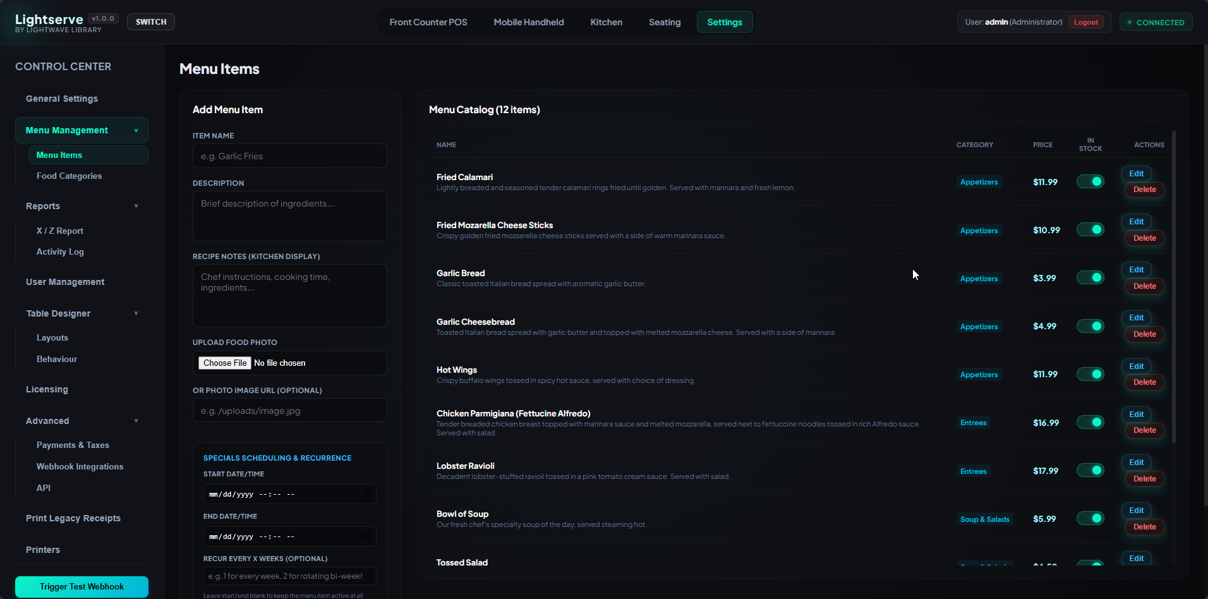The image size is (1208, 599).
Task: Edit the Garlic Bread item
Action: tap(1137, 270)
